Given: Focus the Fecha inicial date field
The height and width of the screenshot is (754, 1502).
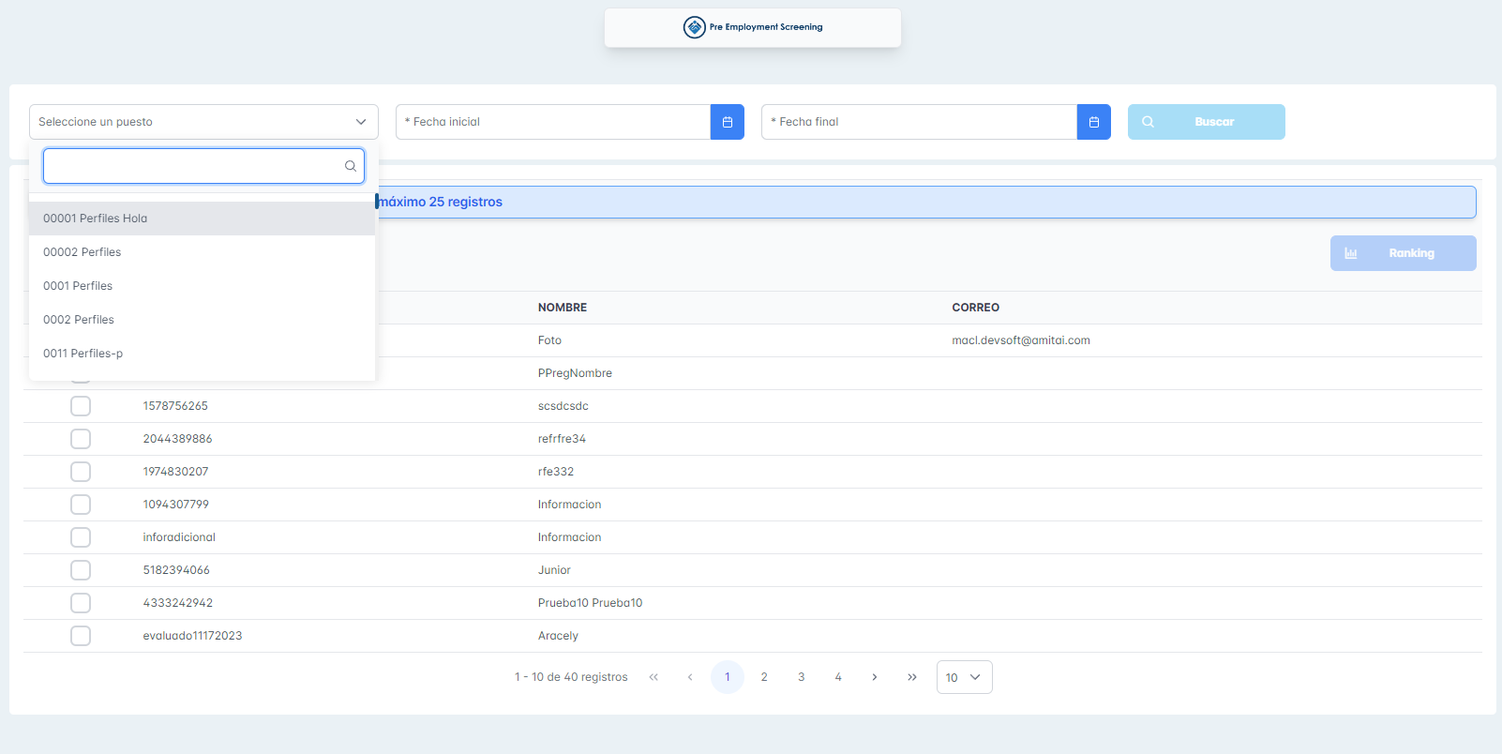Looking at the screenshot, I should coord(553,122).
